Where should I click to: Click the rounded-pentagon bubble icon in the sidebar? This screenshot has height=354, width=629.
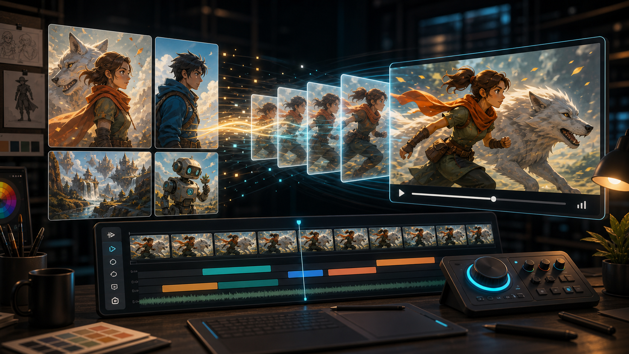pos(114,274)
